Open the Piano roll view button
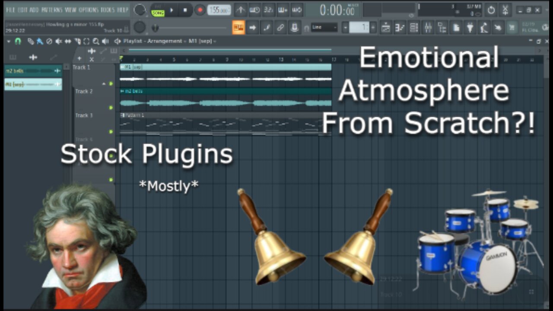 (400, 28)
